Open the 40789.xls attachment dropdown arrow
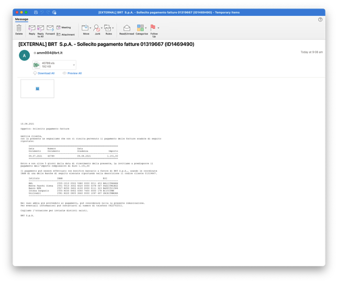The width and height of the screenshot is (338, 283). (x=74, y=65)
